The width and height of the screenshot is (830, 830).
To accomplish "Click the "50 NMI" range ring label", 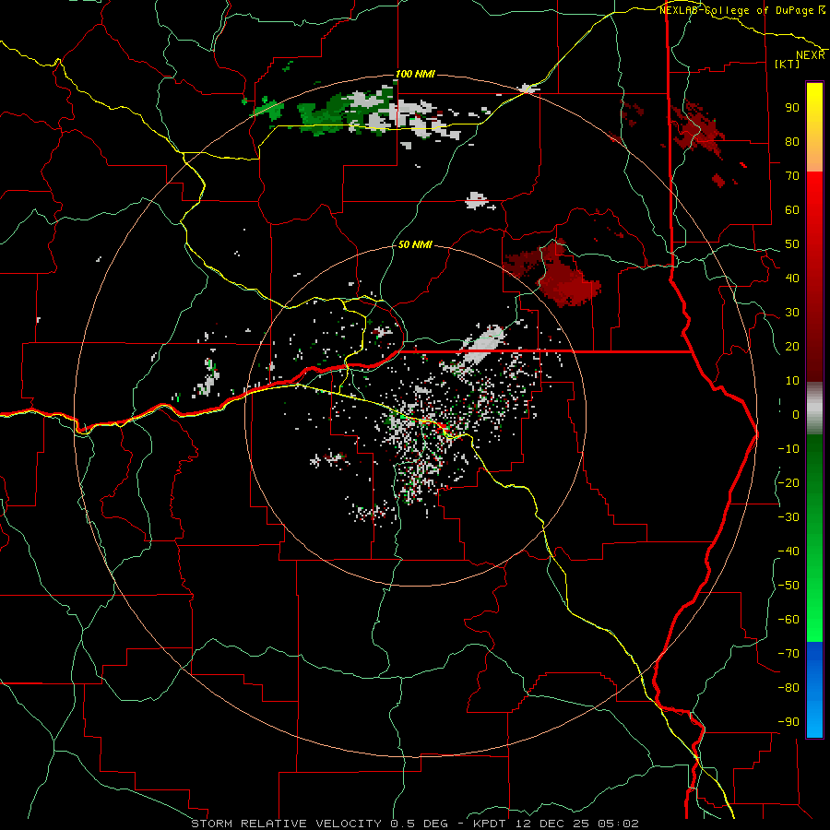I will (415, 244).
